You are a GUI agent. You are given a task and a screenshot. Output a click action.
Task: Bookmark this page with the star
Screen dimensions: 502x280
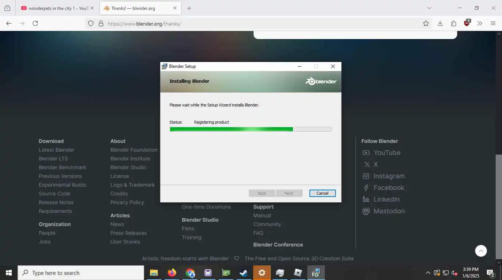426,24
